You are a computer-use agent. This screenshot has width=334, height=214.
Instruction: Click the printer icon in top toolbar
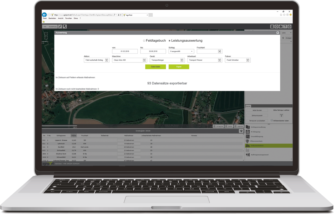click(281, 27)
